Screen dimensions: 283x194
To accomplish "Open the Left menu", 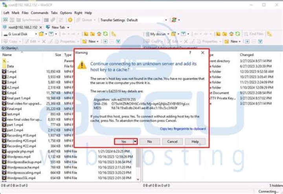I will pos(6,13).
